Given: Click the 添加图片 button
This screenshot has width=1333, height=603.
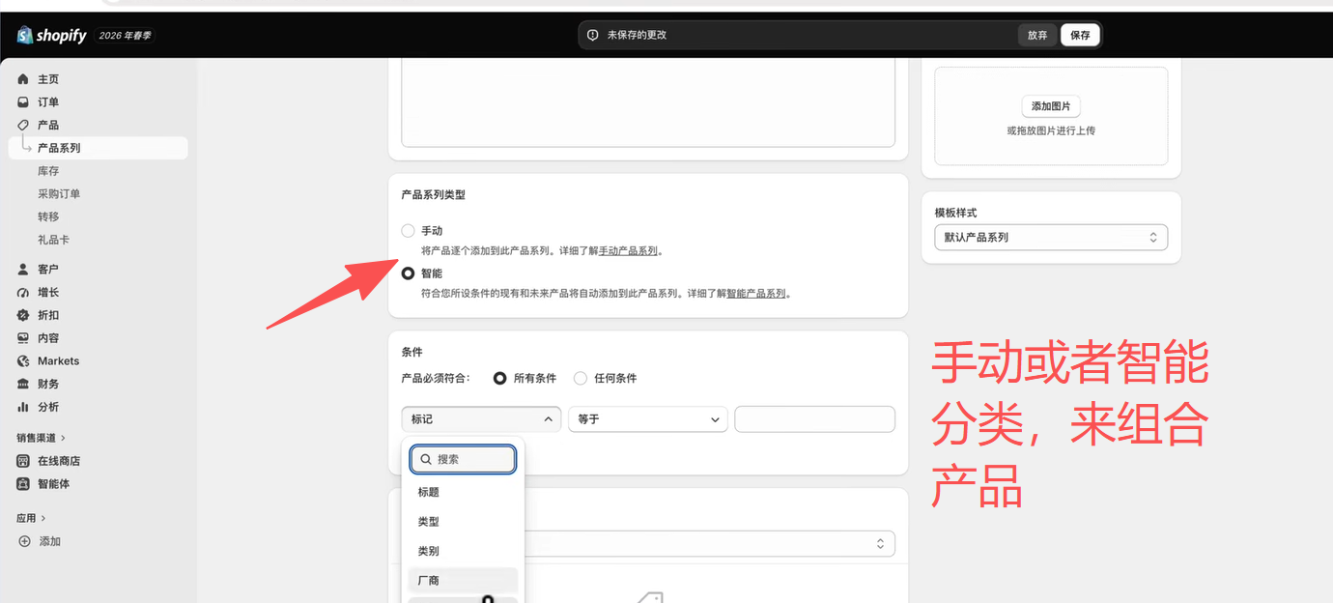Looking at the screenshot, I should coord(1051,106).
